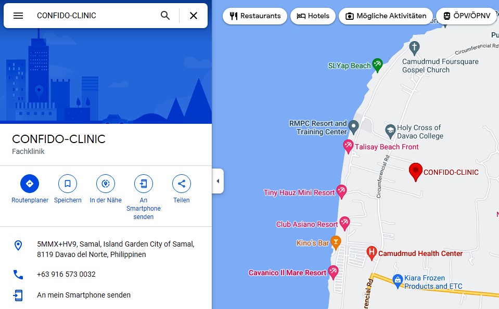
Task: Clear the CONFIDO-CLINIC search with X
Action: click(x=194, y=16)
